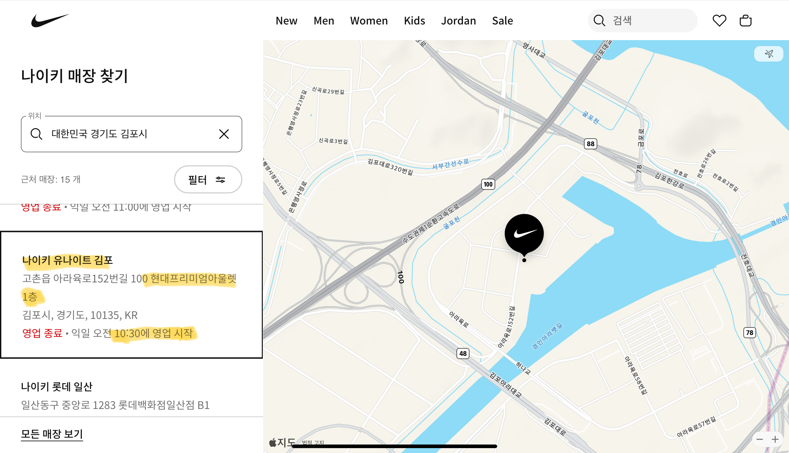The image size is (789, 453).
Task: Select the 나이키 유나이트 김포 store card
Action: click(x=131, y=294)
